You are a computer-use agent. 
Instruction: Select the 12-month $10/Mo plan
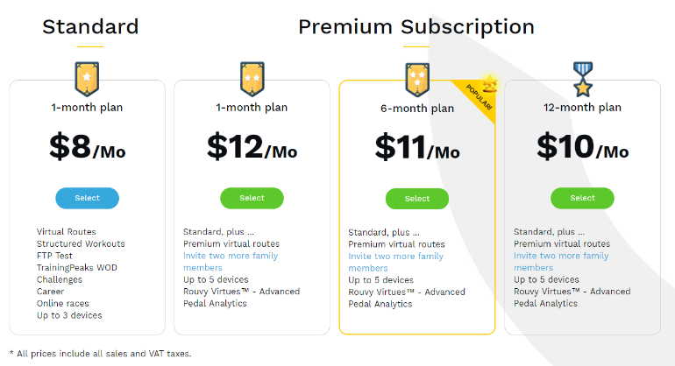point(582,198)
